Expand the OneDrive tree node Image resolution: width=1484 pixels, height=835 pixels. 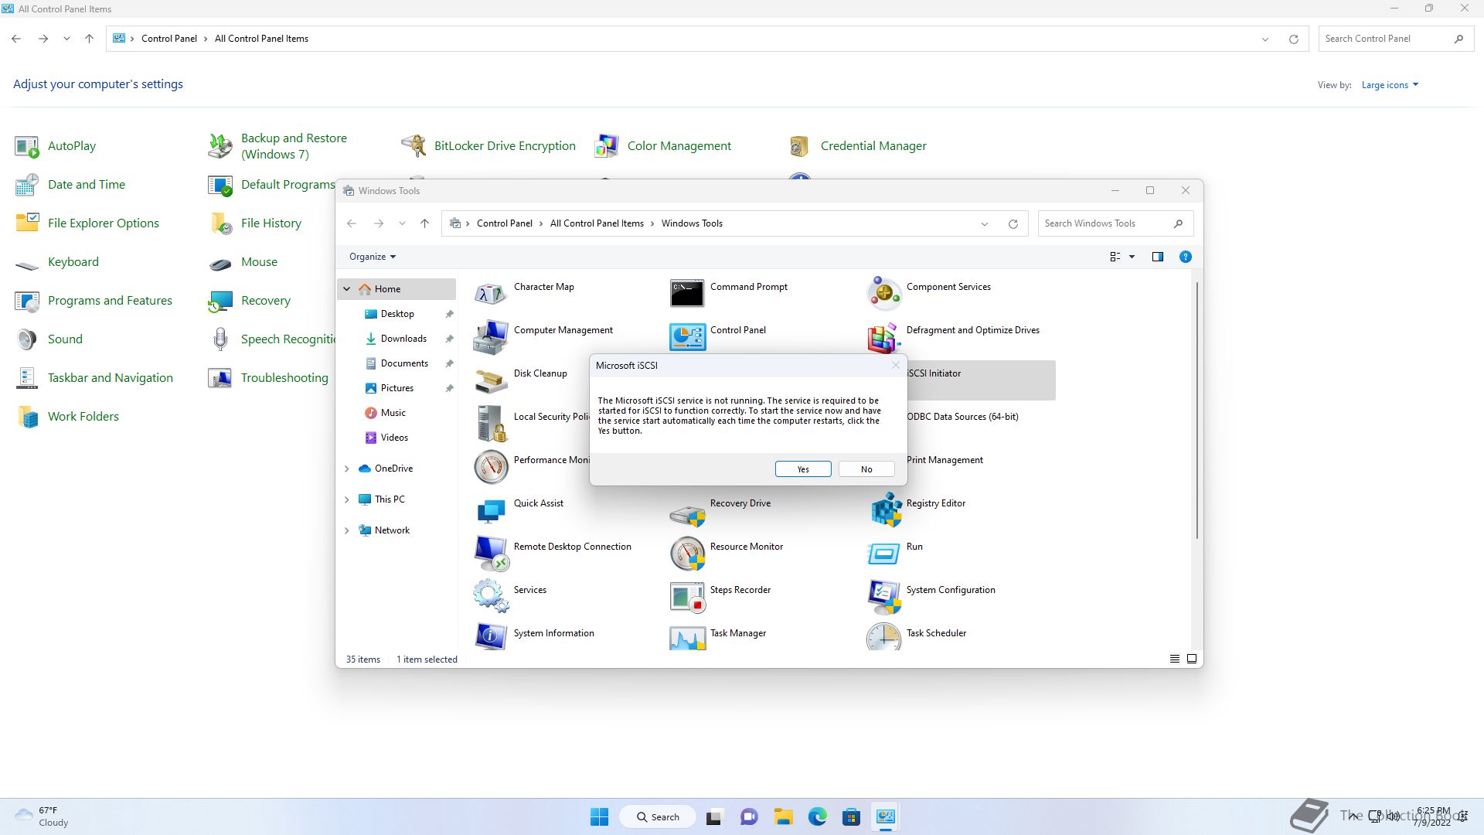click(347, 469)
